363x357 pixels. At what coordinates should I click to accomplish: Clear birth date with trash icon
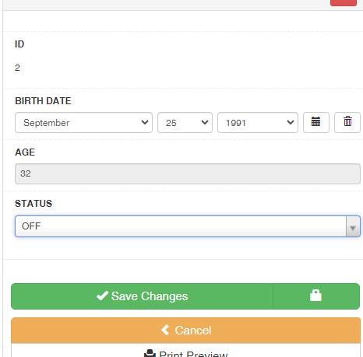(347, 122)
